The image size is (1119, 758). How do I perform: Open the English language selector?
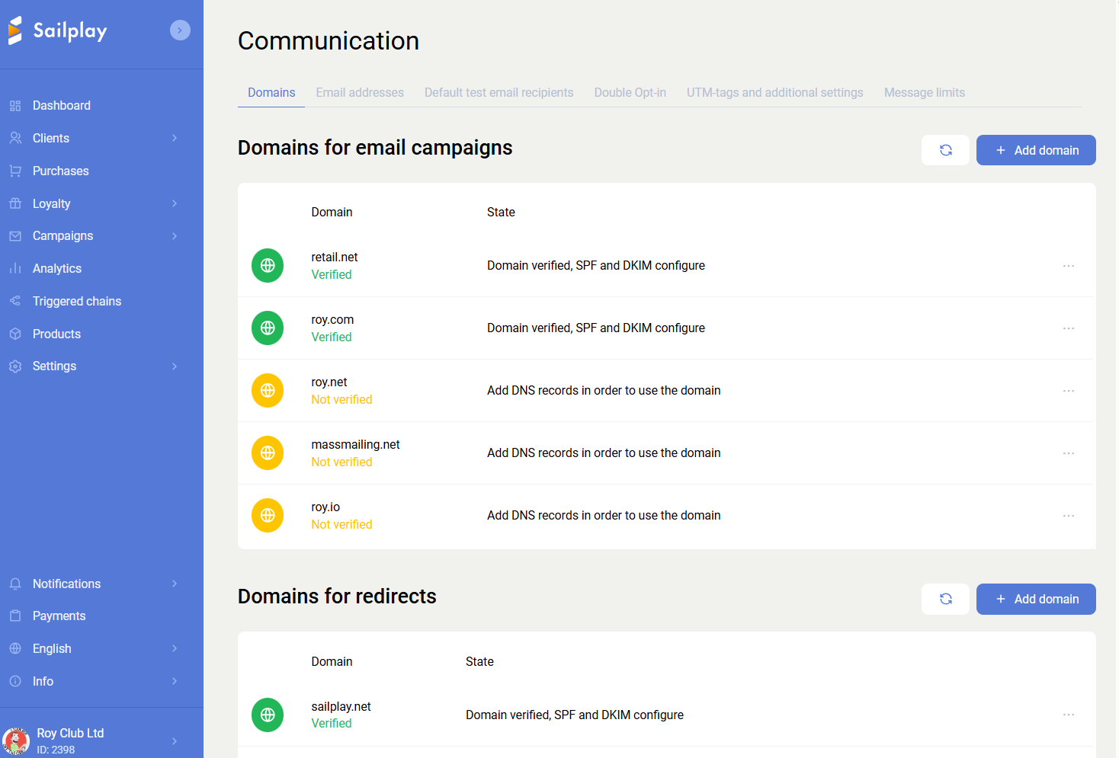52,648
